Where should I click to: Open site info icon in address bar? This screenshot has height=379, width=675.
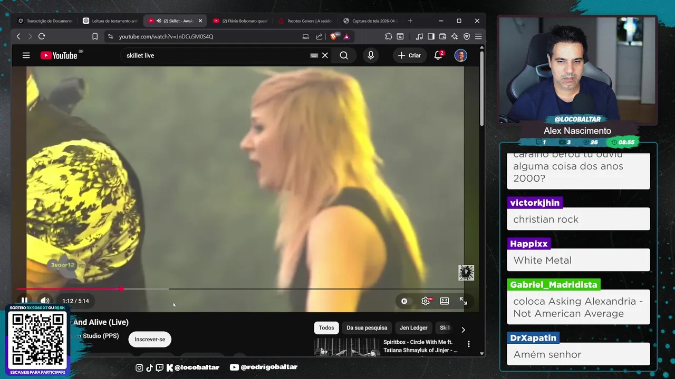coord(110,36)
